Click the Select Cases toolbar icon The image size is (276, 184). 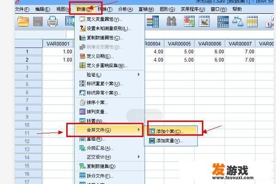point(252,22)
